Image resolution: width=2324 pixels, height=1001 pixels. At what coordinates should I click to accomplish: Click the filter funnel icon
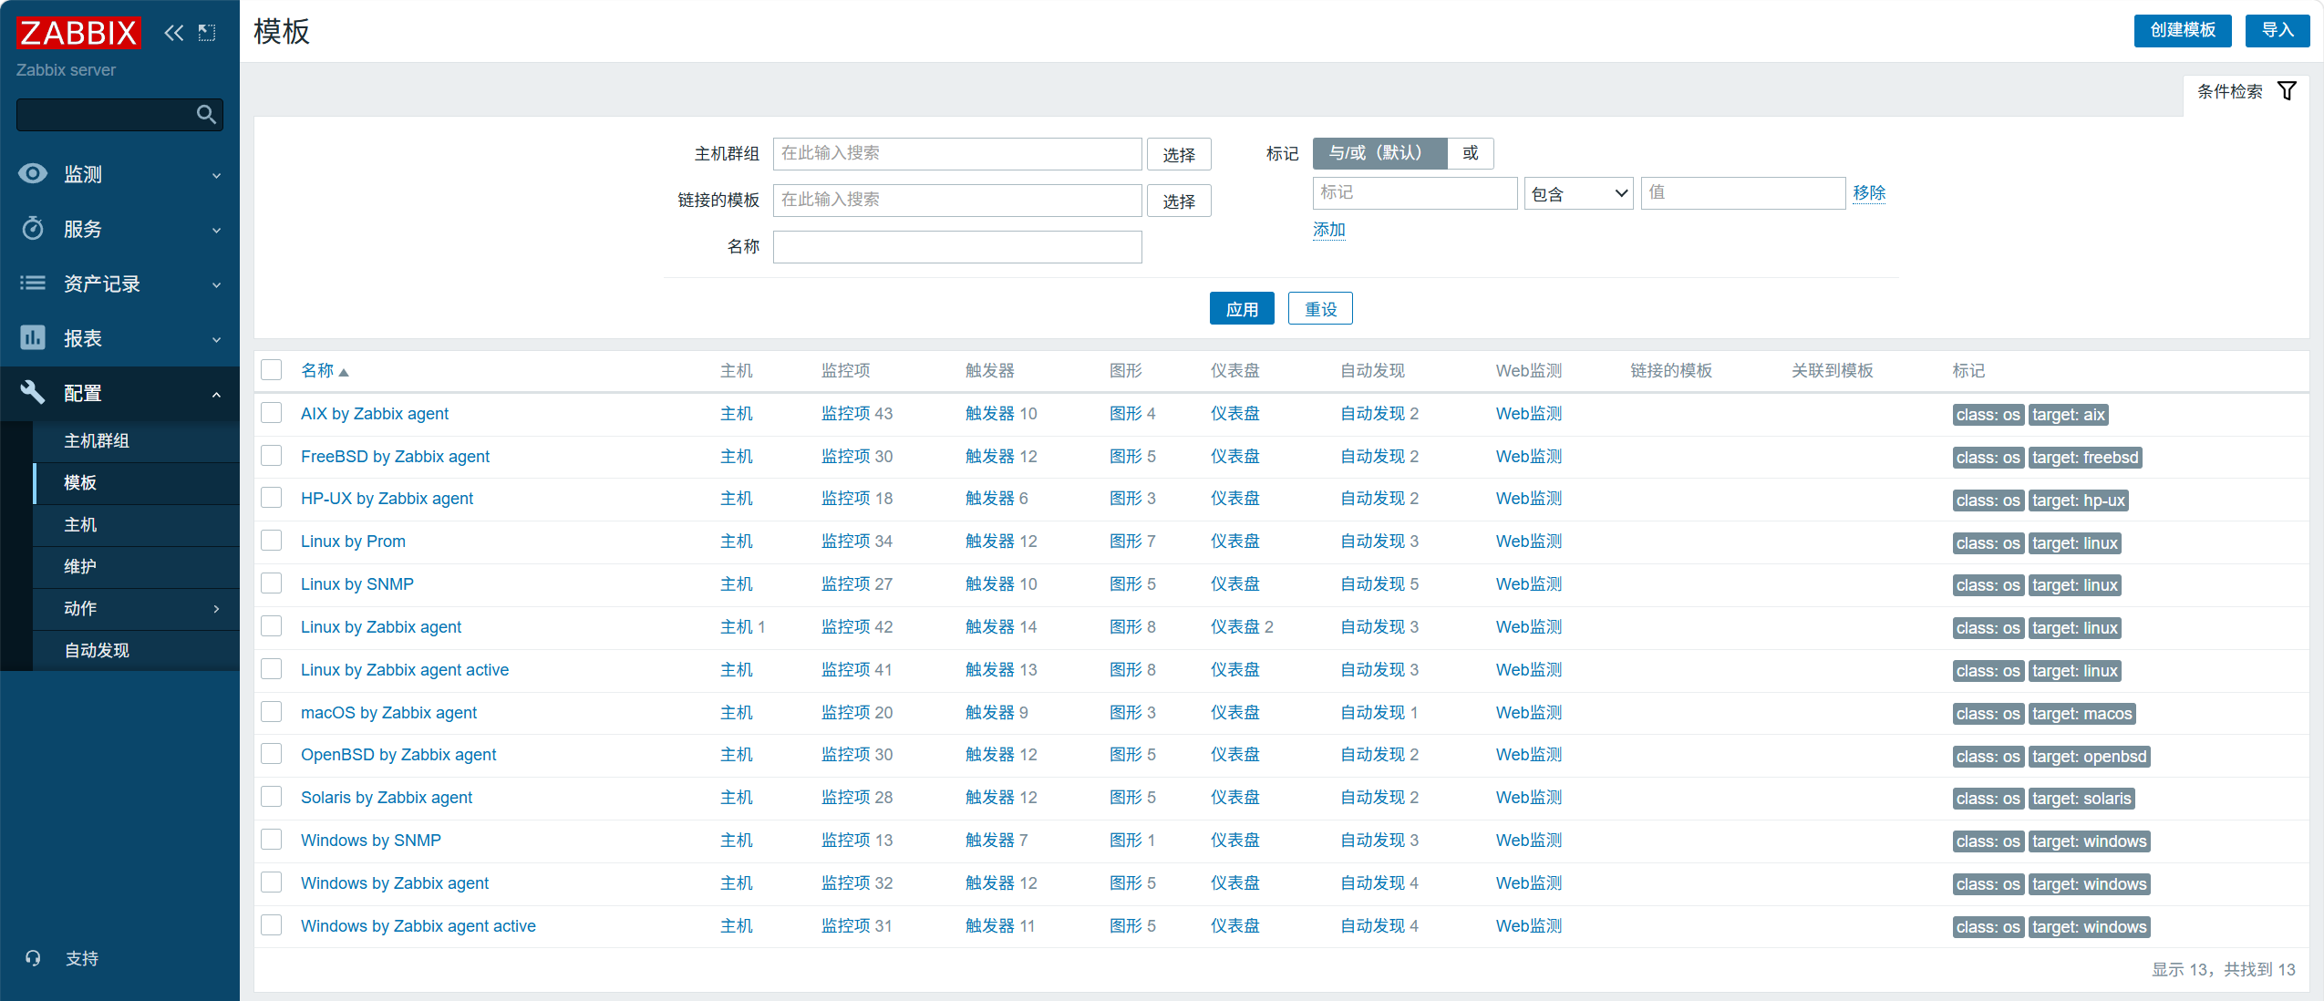click(2287, 91)
